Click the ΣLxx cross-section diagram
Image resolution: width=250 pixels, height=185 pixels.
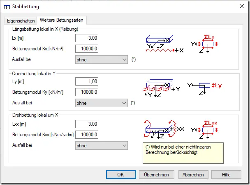click(x=204, y=130)
